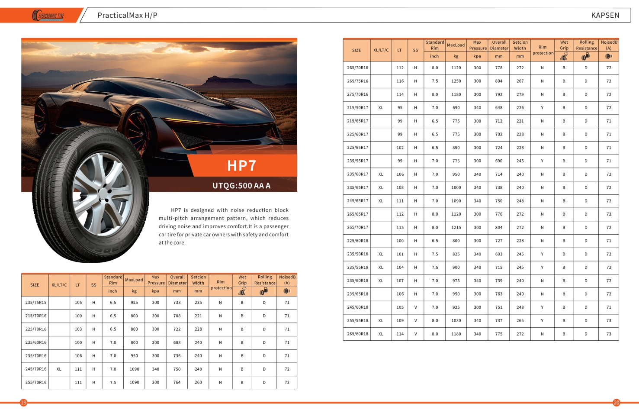Click max load 1030 in the 255/55R18 row
This screenshot has width=639, height=413.
click(456, 321)
